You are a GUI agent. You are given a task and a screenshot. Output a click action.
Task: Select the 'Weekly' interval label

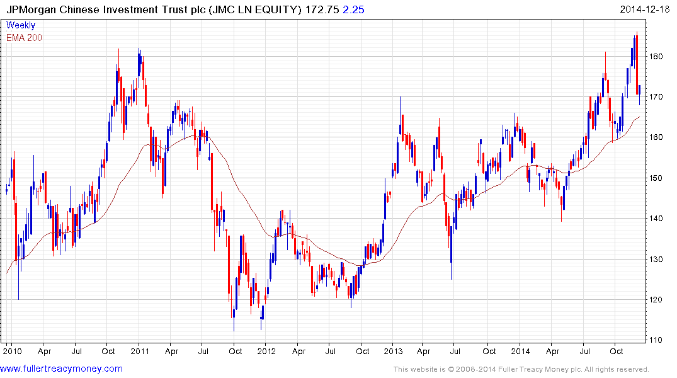pos(21,25)
